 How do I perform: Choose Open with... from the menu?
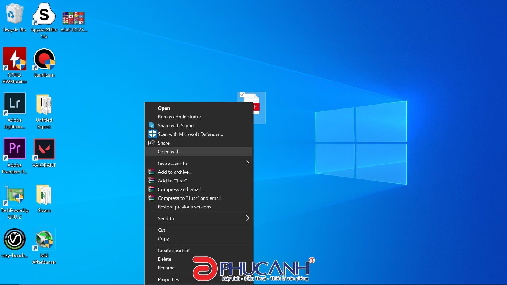pyautogui.click(x=199, y=151)
